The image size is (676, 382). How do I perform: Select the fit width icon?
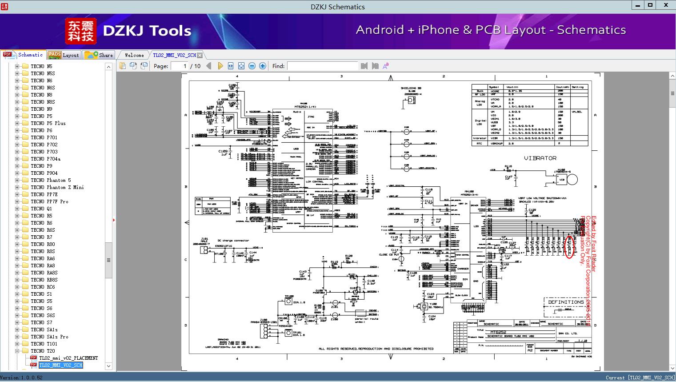tap(231, 66)
